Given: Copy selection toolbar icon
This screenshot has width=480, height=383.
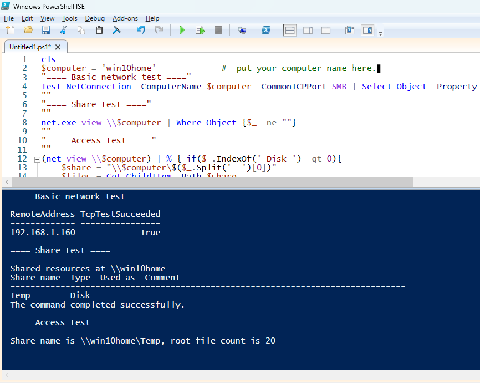Looking at the screenshot, I should click(81, 30).
